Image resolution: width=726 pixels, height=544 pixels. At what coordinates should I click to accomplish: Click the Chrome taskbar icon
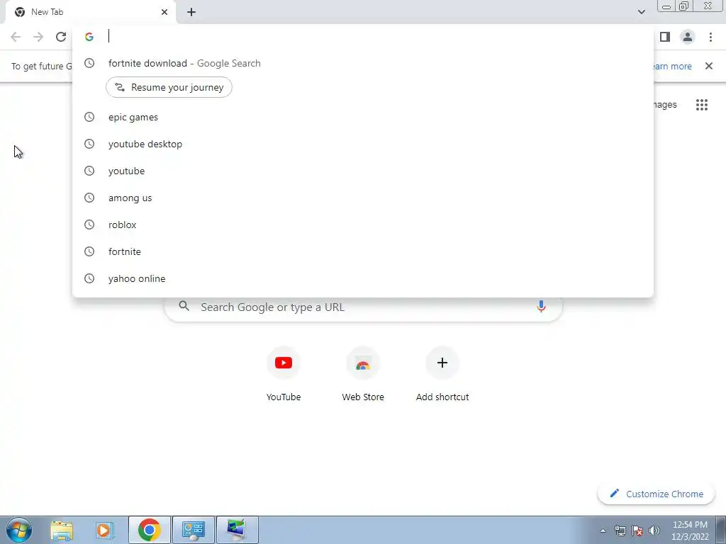149,530
